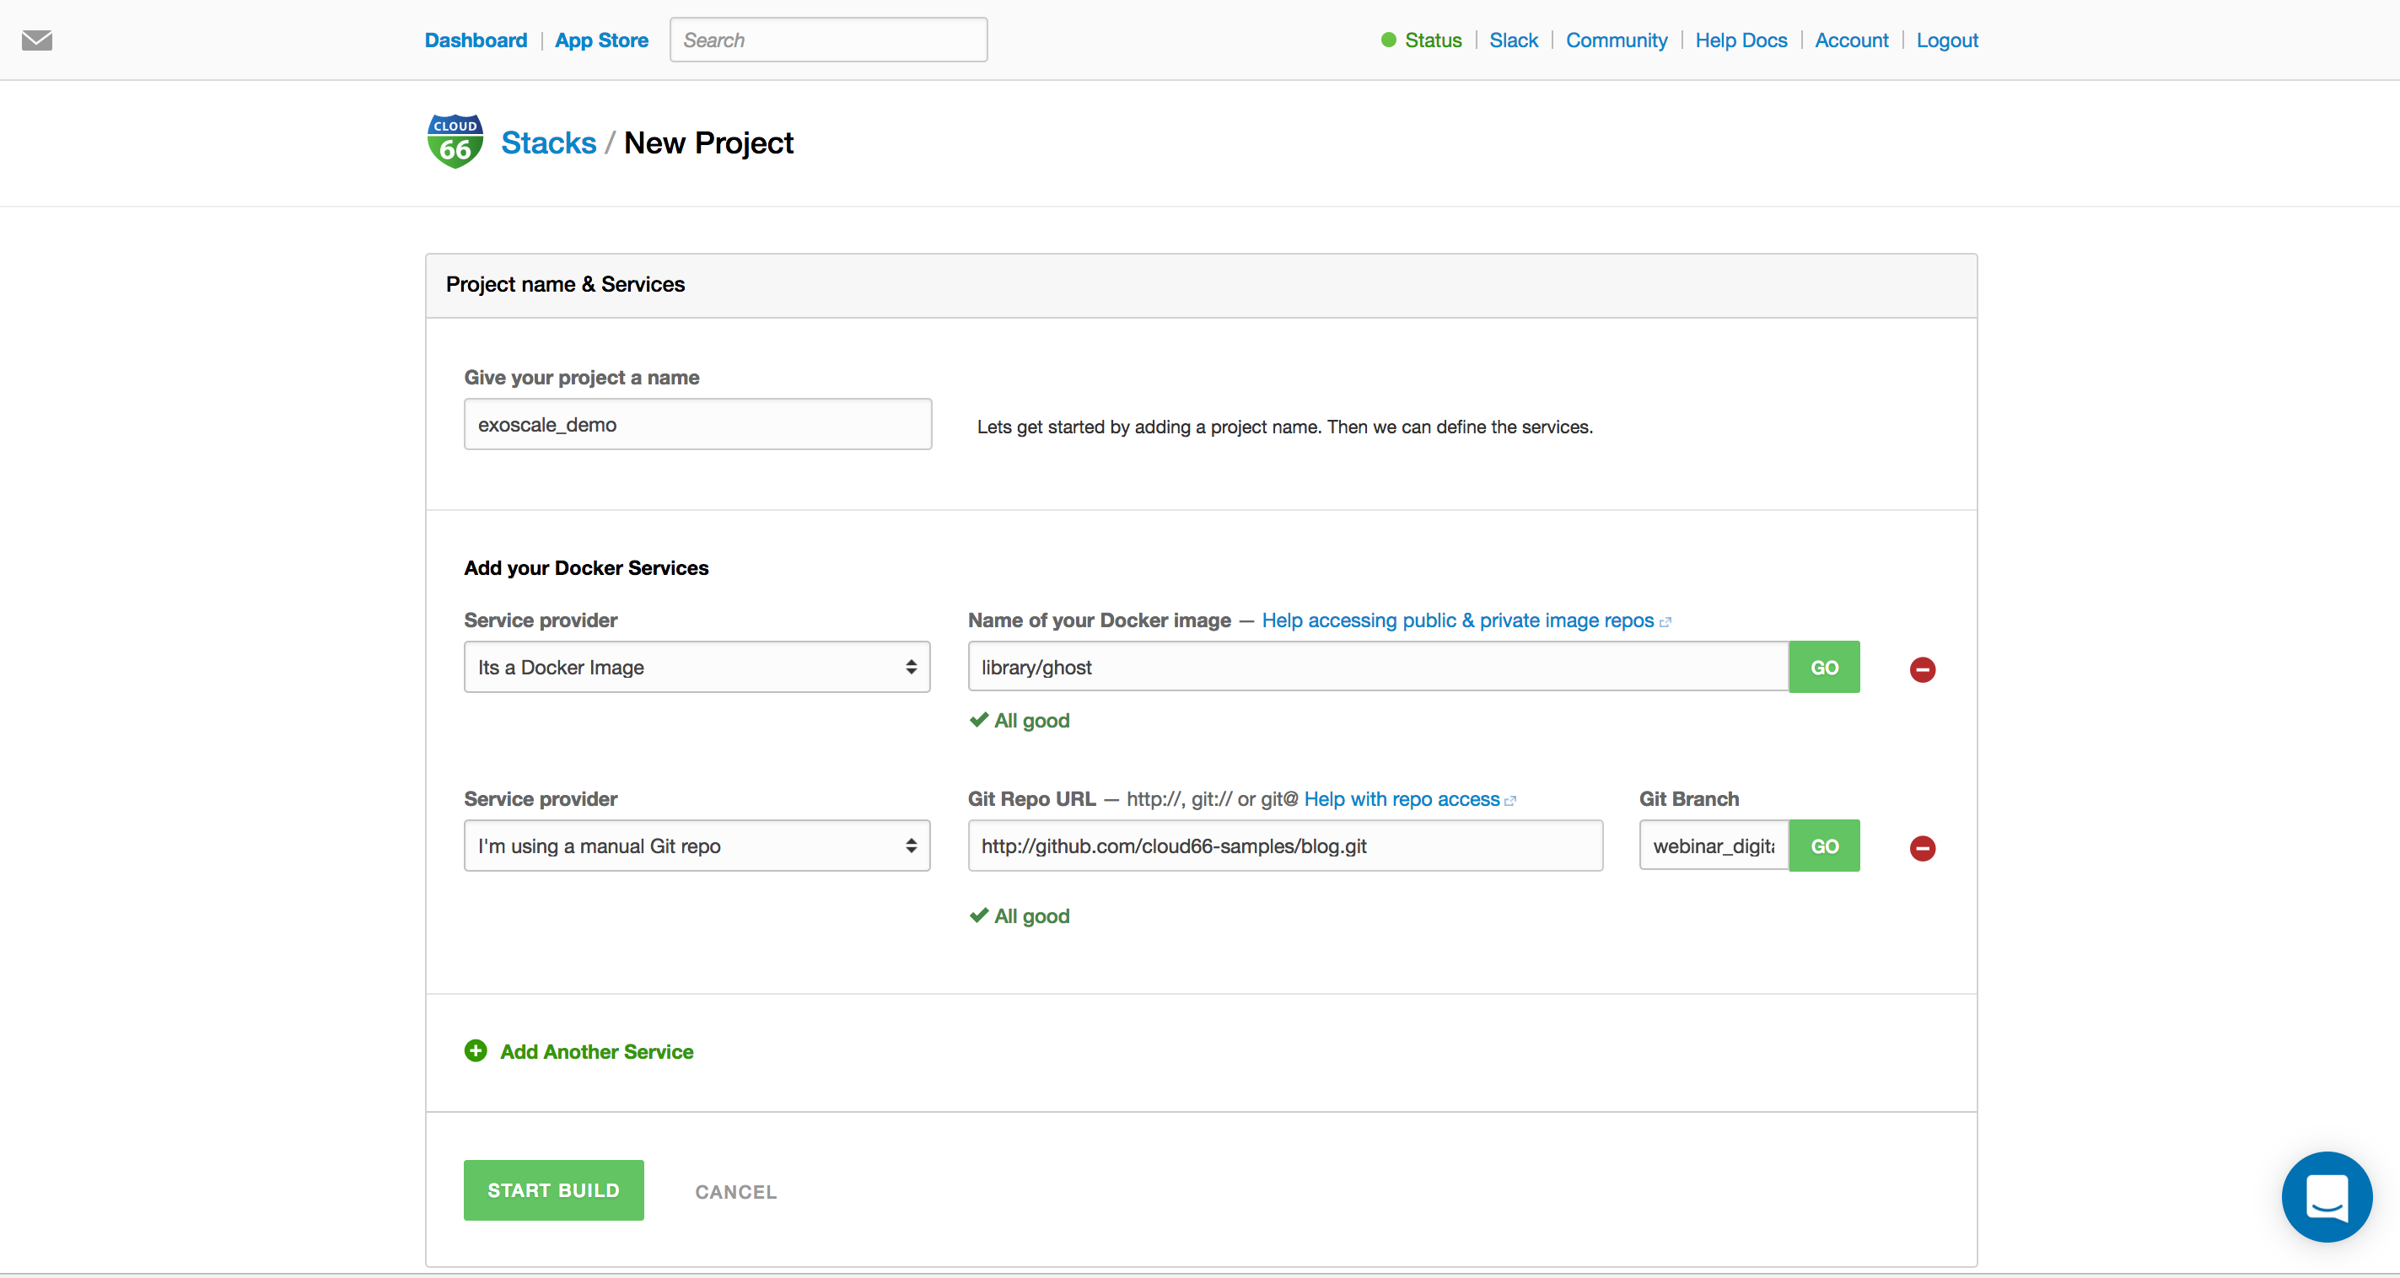
Task: Open Help accessing public & private image repos
Action: point(1457,620)
